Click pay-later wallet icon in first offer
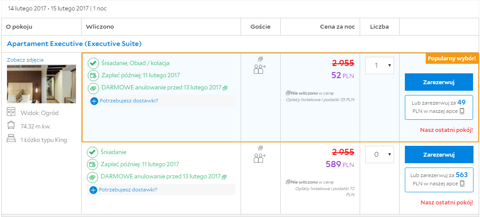The width and height of the screenshot is (480, 217). pyautogui.click(x=93, y=76)
